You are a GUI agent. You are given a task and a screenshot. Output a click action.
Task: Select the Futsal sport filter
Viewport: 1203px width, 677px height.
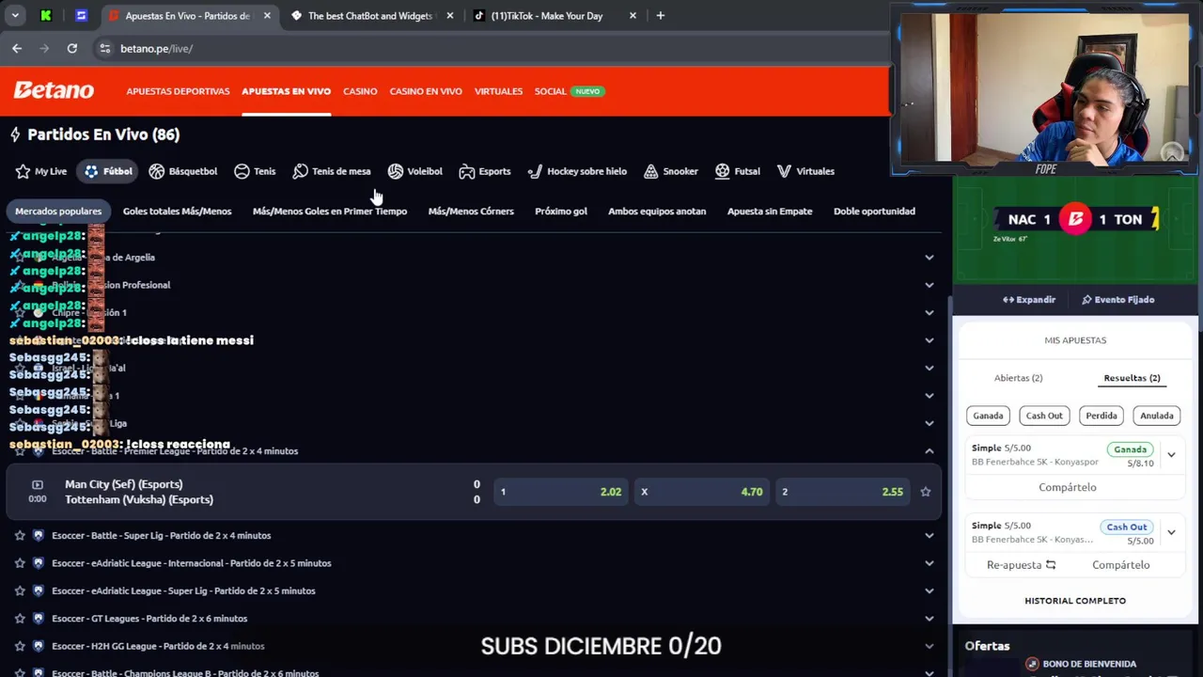(738, 171)
